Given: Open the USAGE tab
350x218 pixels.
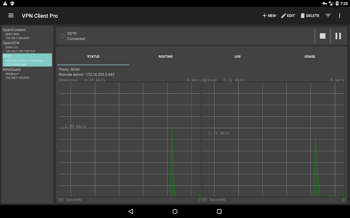Looking at the screenshot, I should (x=310, y=57).
